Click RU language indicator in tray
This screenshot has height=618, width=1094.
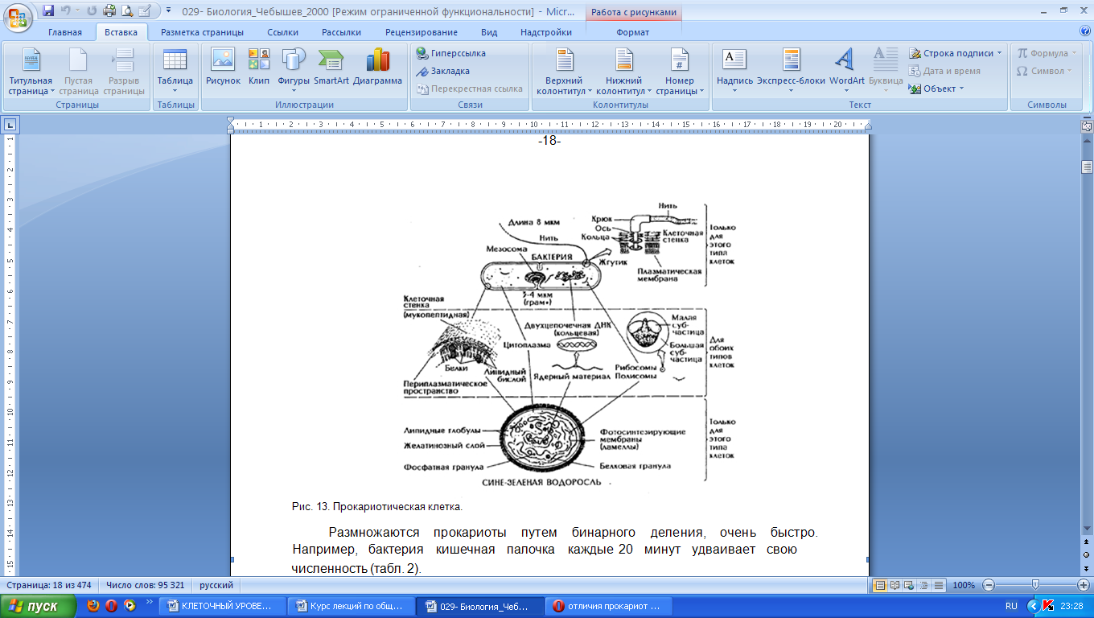point(1011,606)
